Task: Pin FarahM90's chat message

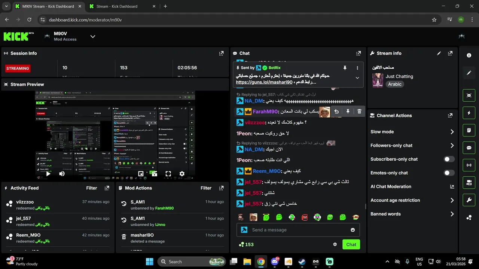Action: click(348, 112)
